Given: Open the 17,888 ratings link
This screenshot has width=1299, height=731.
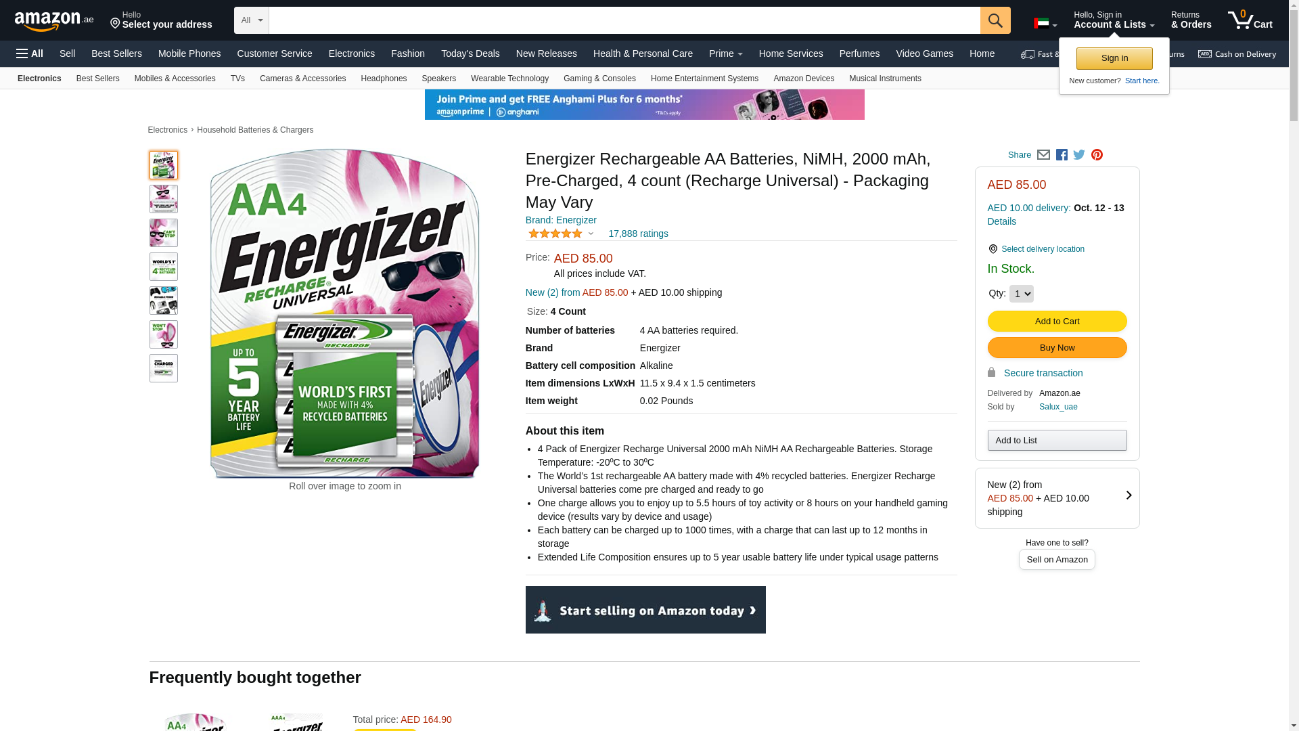Looking at the screenshot, I should point(638,234).
